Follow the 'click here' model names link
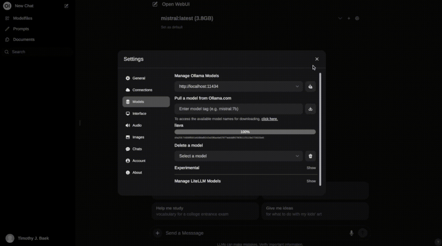This screenshot has height=246, width=442. (269, 119)
